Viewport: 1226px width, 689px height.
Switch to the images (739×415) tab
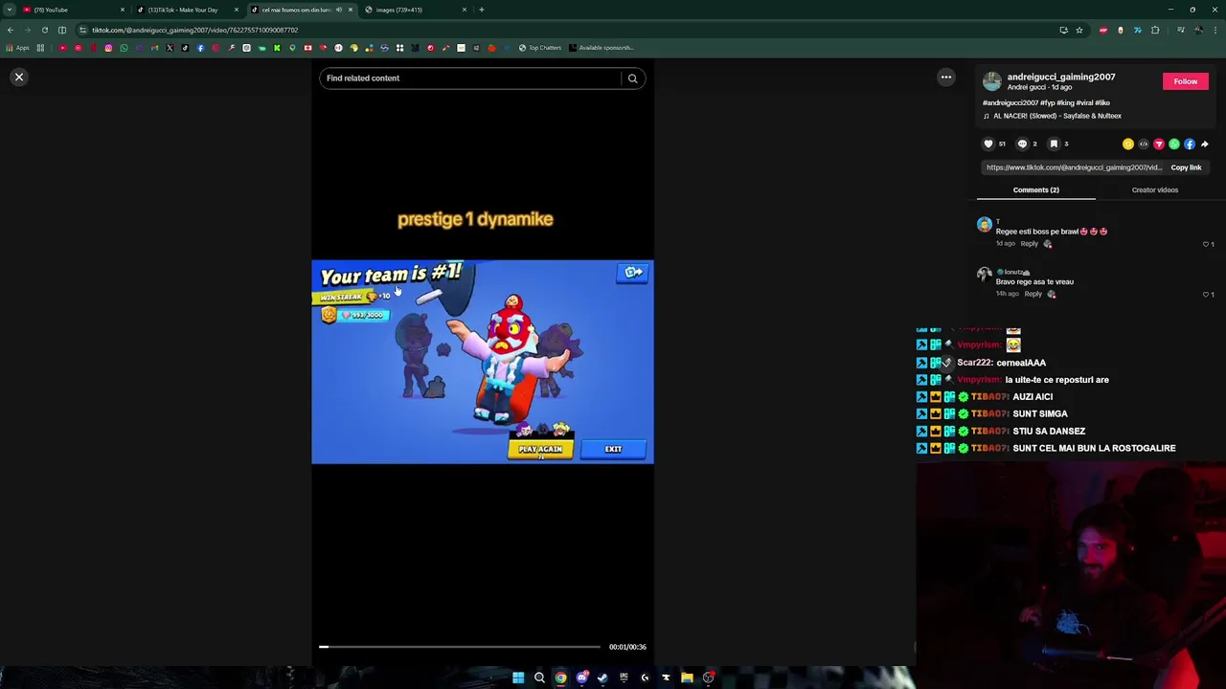point(417,10)
